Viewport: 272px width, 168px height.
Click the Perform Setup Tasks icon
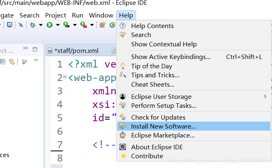click(123, 105)
